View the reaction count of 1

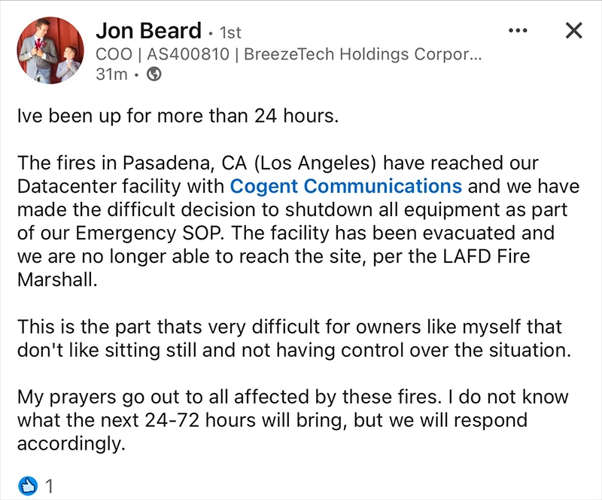click(50, 486)
